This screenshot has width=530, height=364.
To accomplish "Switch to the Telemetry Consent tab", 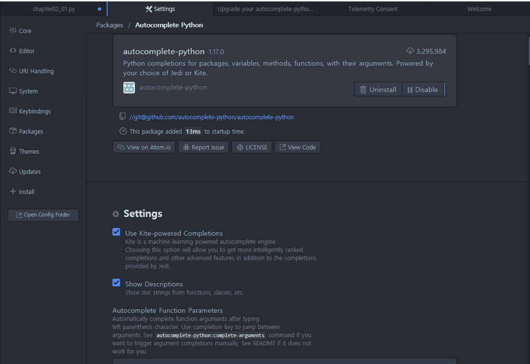I will click(373, 9).
